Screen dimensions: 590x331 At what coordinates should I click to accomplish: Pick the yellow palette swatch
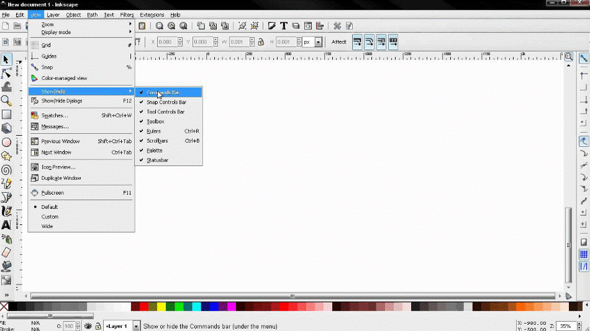[x=161, y=307]
